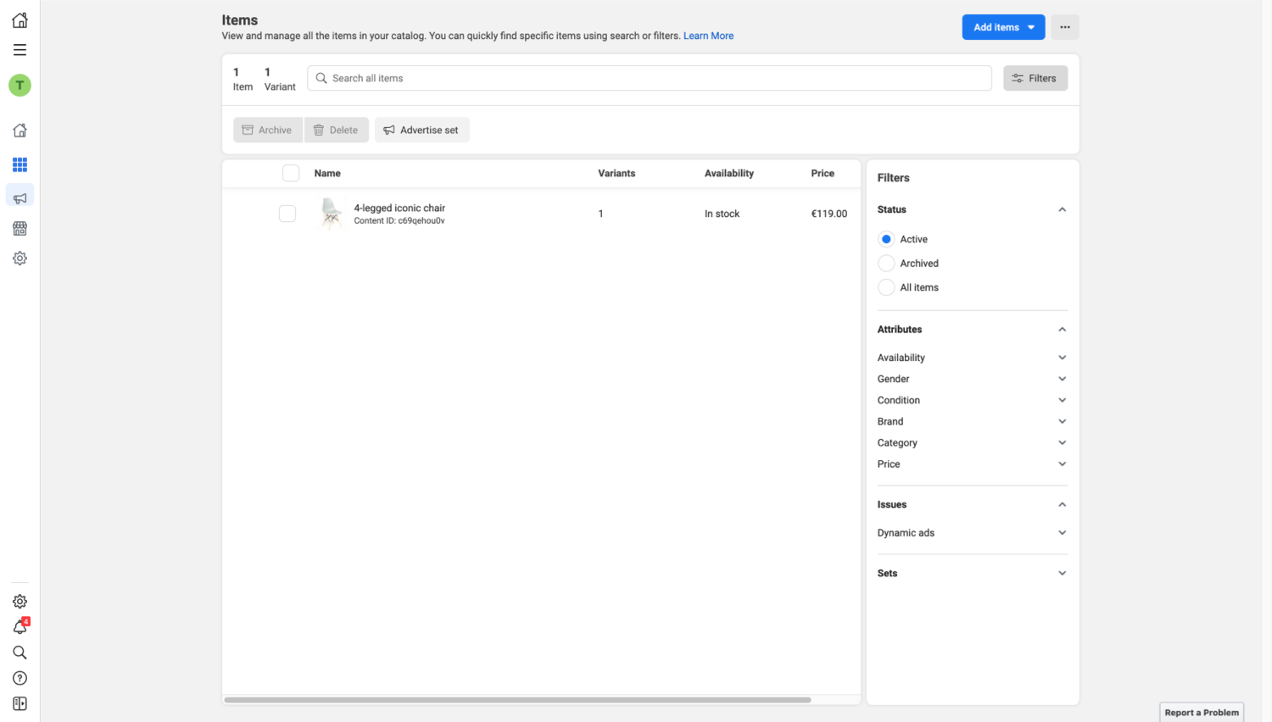Expand the Availability attribute filter
Screen dimensions: 1272x722
coord(972,358)
